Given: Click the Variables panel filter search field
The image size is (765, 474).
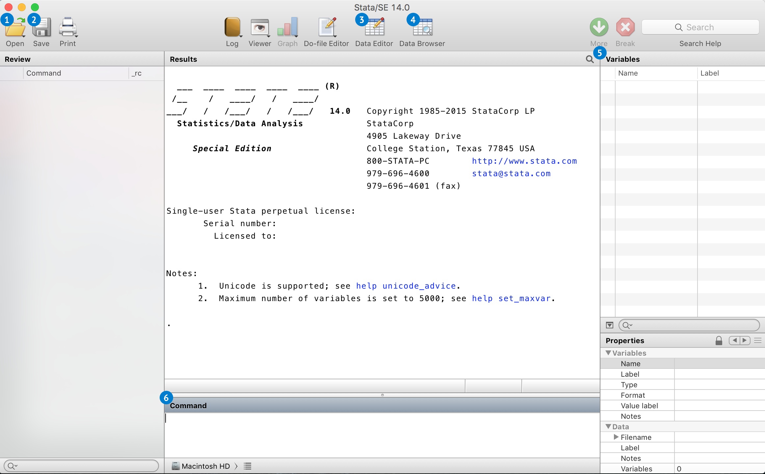Looking at the screenshot, I should (689, 325).
